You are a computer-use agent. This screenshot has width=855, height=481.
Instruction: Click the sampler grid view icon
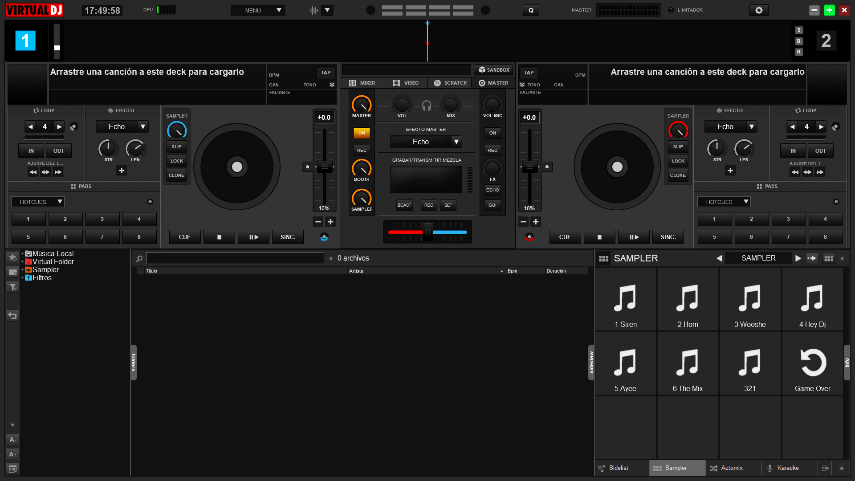click(828, 259)
